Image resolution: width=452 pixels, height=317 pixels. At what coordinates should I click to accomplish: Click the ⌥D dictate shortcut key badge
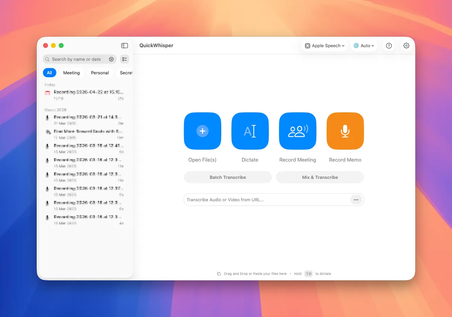point(309,274)
